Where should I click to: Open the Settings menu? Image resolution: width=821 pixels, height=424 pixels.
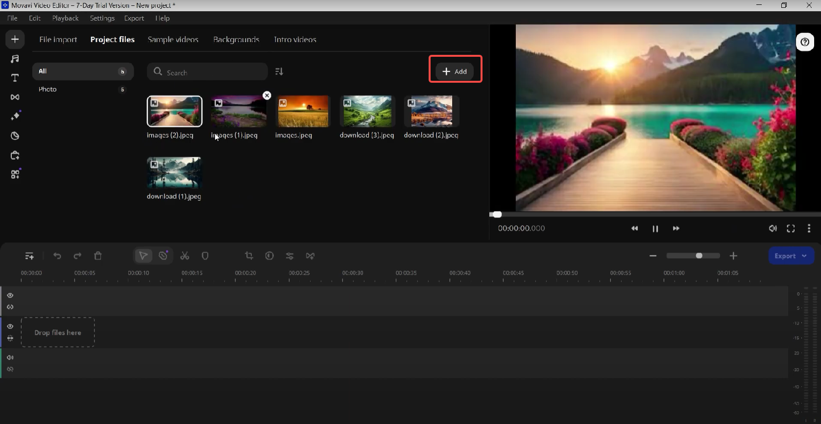(102, 18)
